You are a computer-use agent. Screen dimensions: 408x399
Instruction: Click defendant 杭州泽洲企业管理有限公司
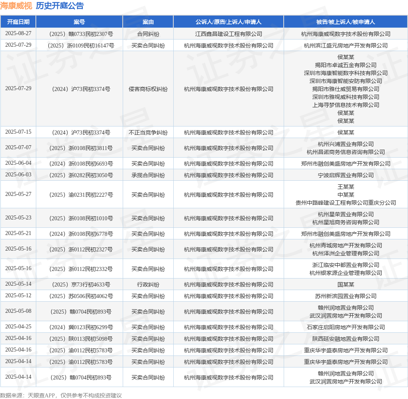coord(345,254)
